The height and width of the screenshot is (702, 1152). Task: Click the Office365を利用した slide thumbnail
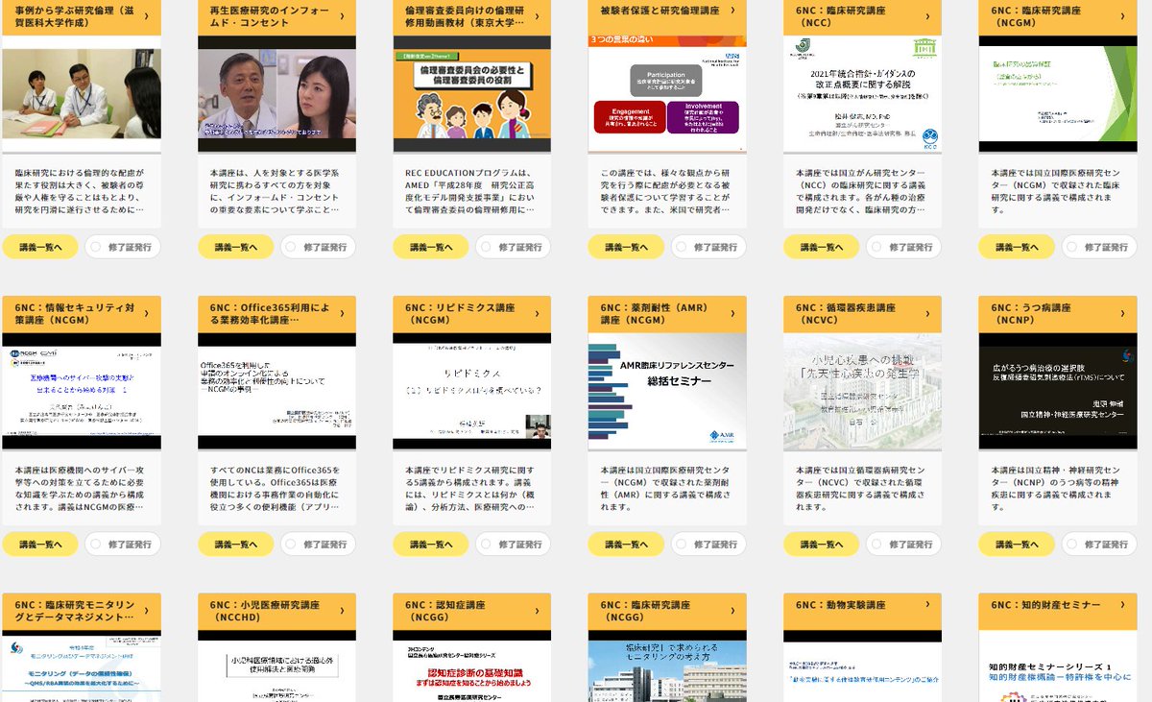(x=277, y=393)
